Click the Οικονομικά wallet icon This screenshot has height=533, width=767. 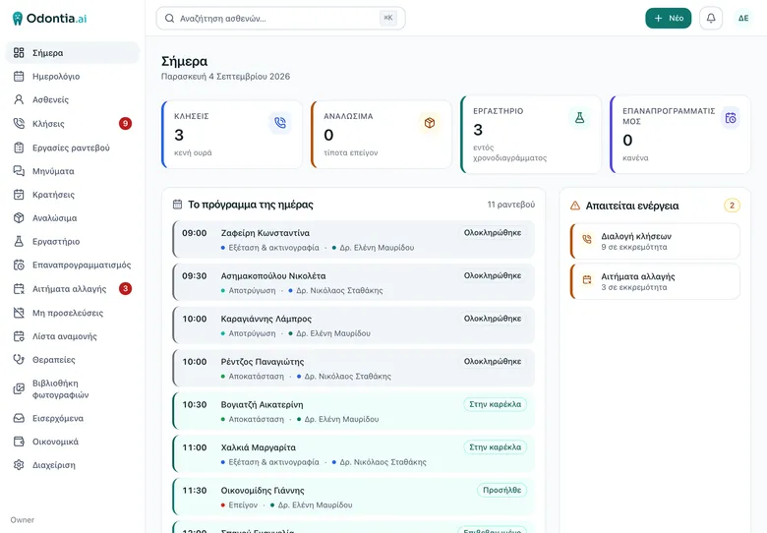coord(19,443)
